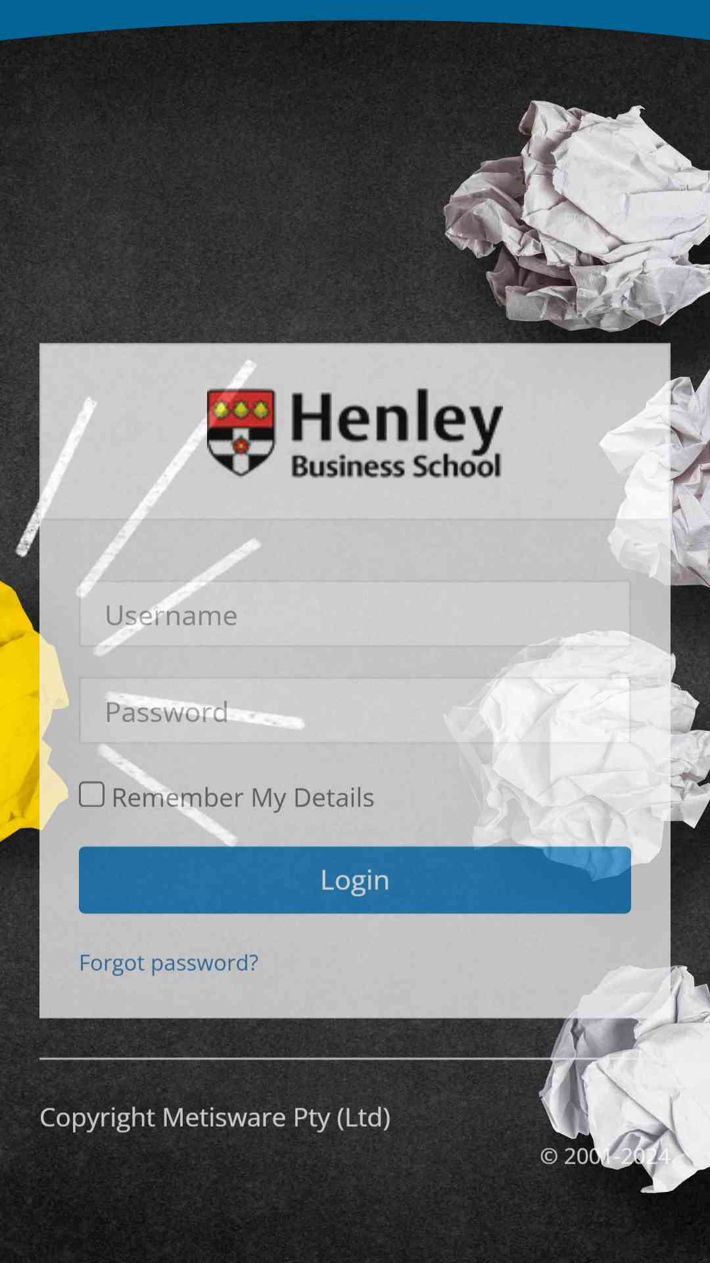Screen dimensions: 710x1263
Task: Click the Password placeholder text
Action: pyautogui.click(x=166, y=712)
